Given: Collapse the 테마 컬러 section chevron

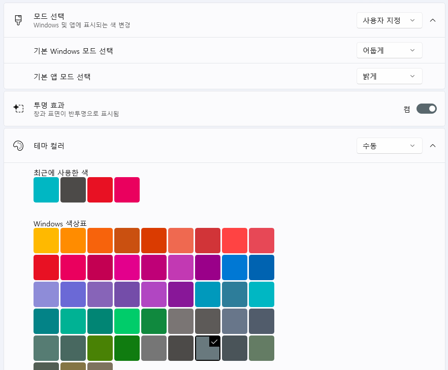Looking at the screenshot, I should click(x=433, y=146).
